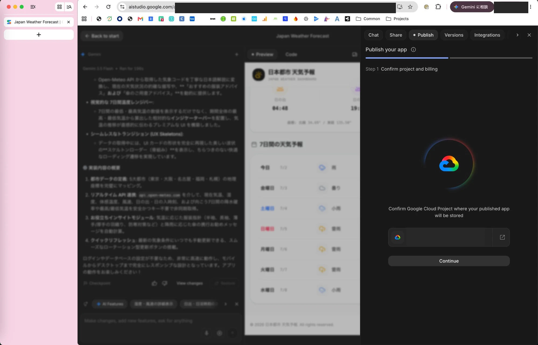Open the Projects bookmarks folder
This screenshot has height=345, width=538.
point(397,19)
